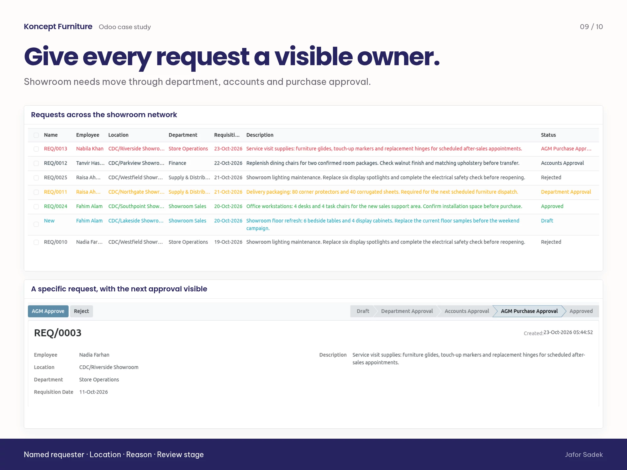This screenshot has height=470, width=627.
Task: Open request REQ/0012
Action: point(55,163)
